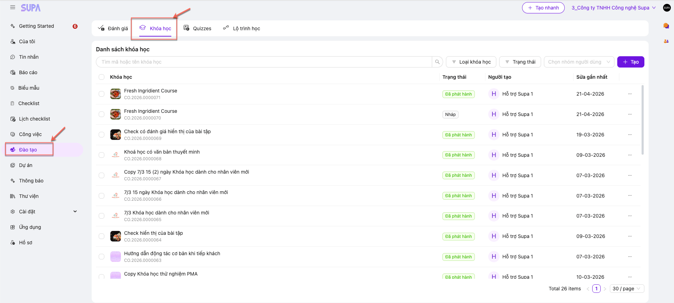Open the Fresh Ingridient Course CO.2026.0000071 thumbnail
This screenshot has width=674, height=303.
point(116,94)
